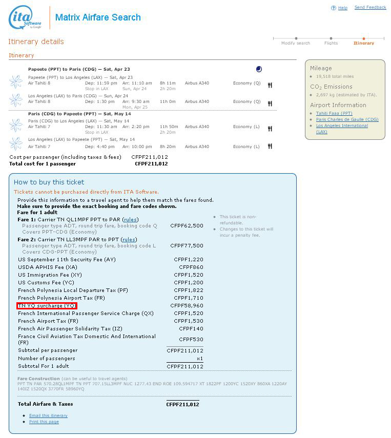Screen dimensions: 391x438
Task: Click 'French Polynesia Airport Tax (FR)'
Action: pos(61,298)
